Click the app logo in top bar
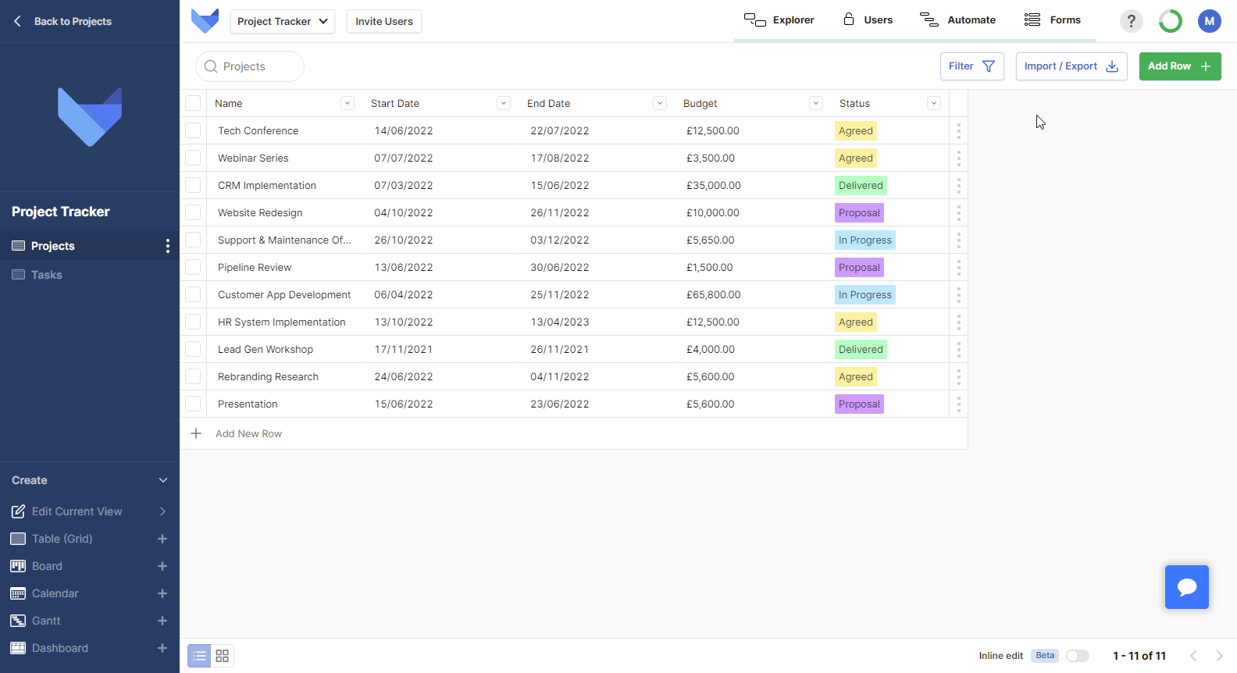 pyautogui.click(x=205, y=21)
